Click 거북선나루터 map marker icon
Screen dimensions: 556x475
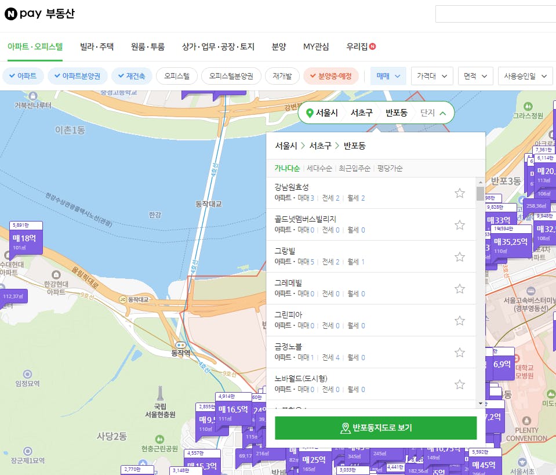point(33,96)
